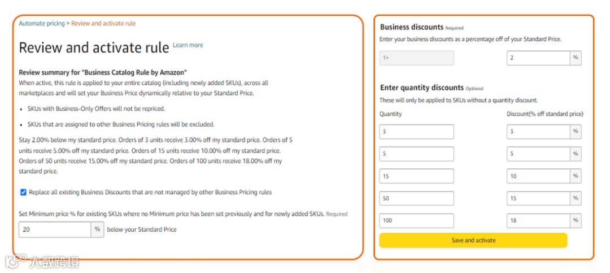
Task: Edit the 15 percent discount field
Action: point(538,198)
